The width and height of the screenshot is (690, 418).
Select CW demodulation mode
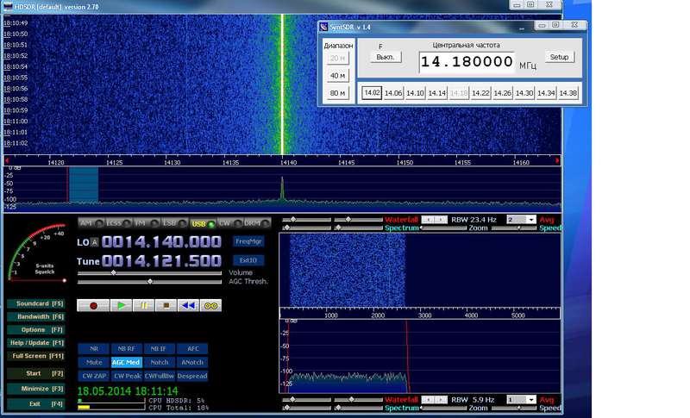229,223
